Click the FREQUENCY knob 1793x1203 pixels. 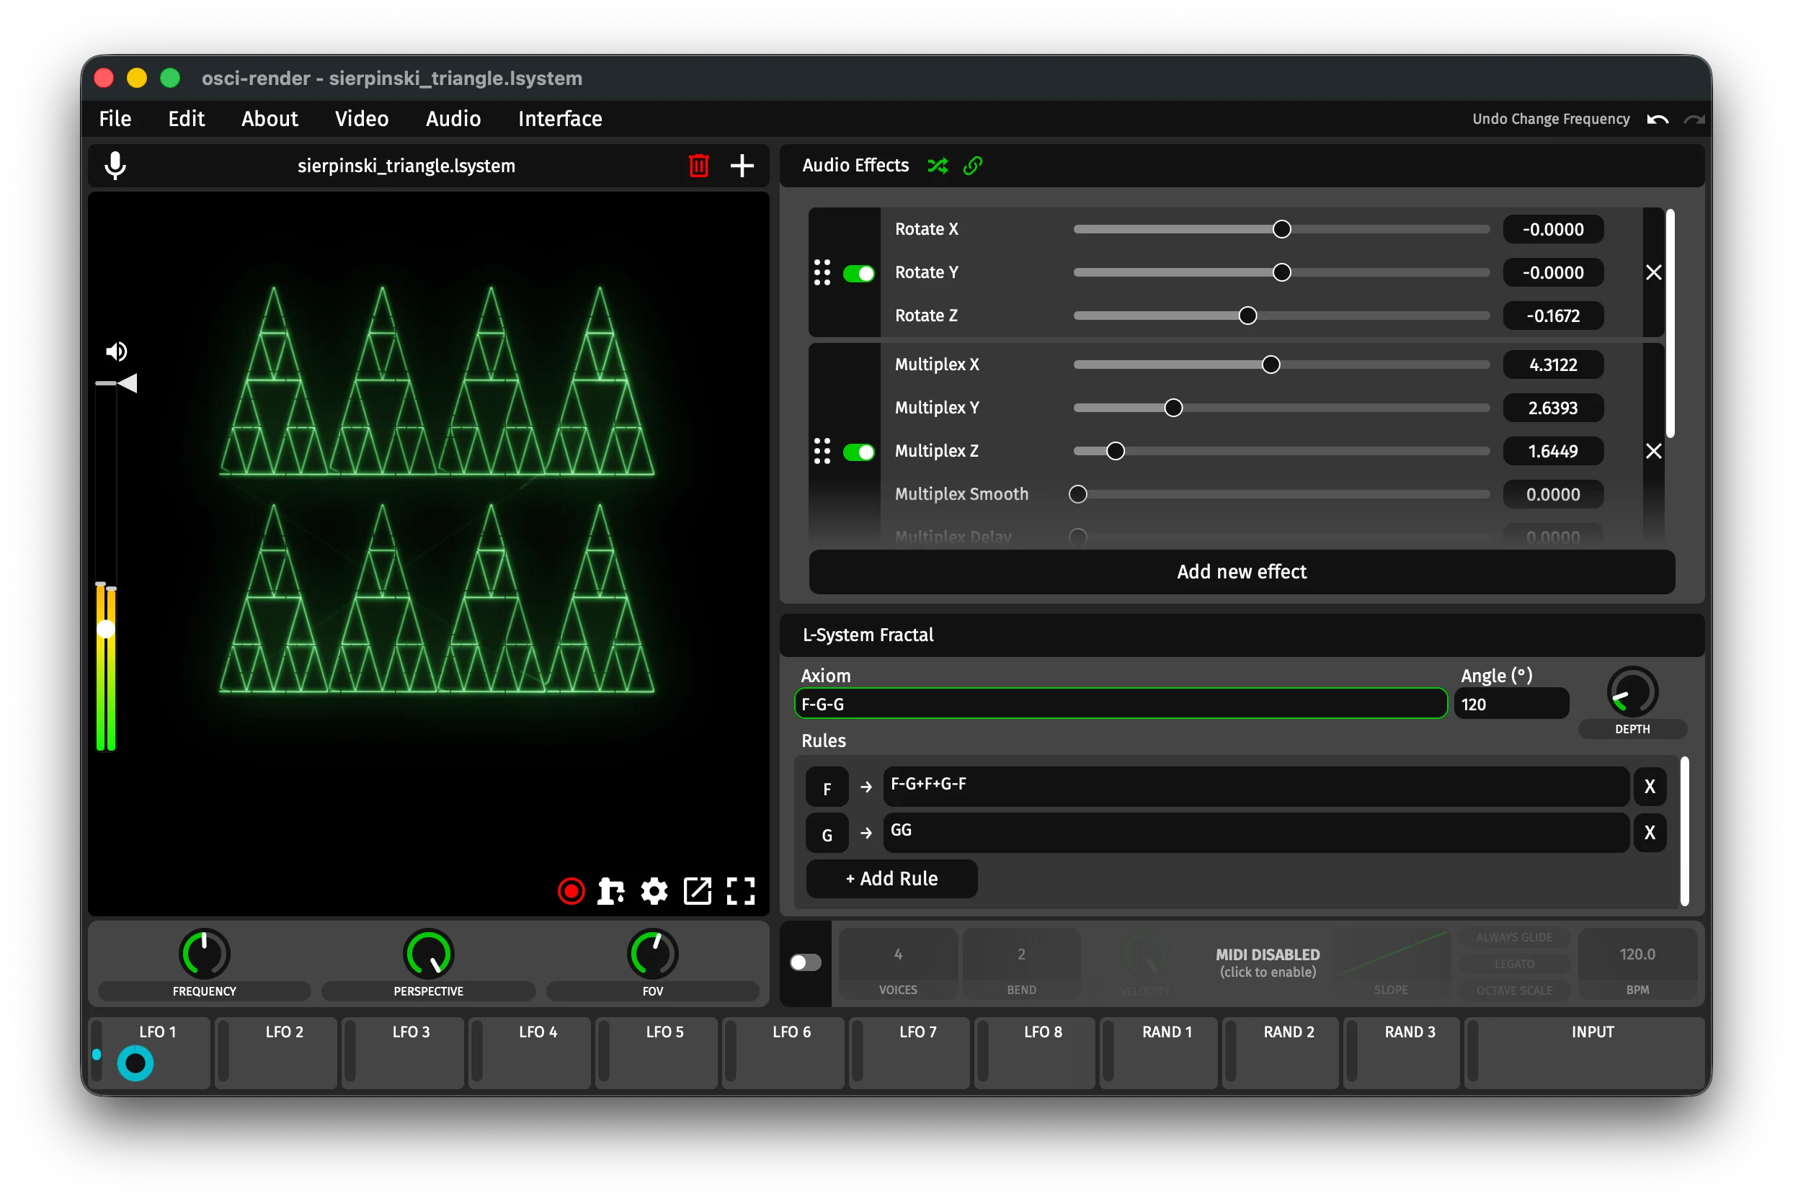pos(204,954)
